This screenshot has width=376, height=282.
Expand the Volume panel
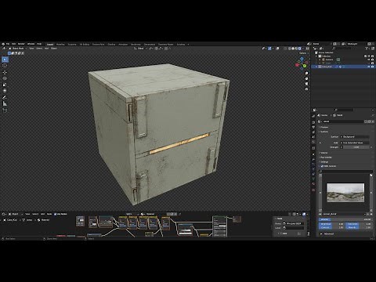[x=324, y=153]
